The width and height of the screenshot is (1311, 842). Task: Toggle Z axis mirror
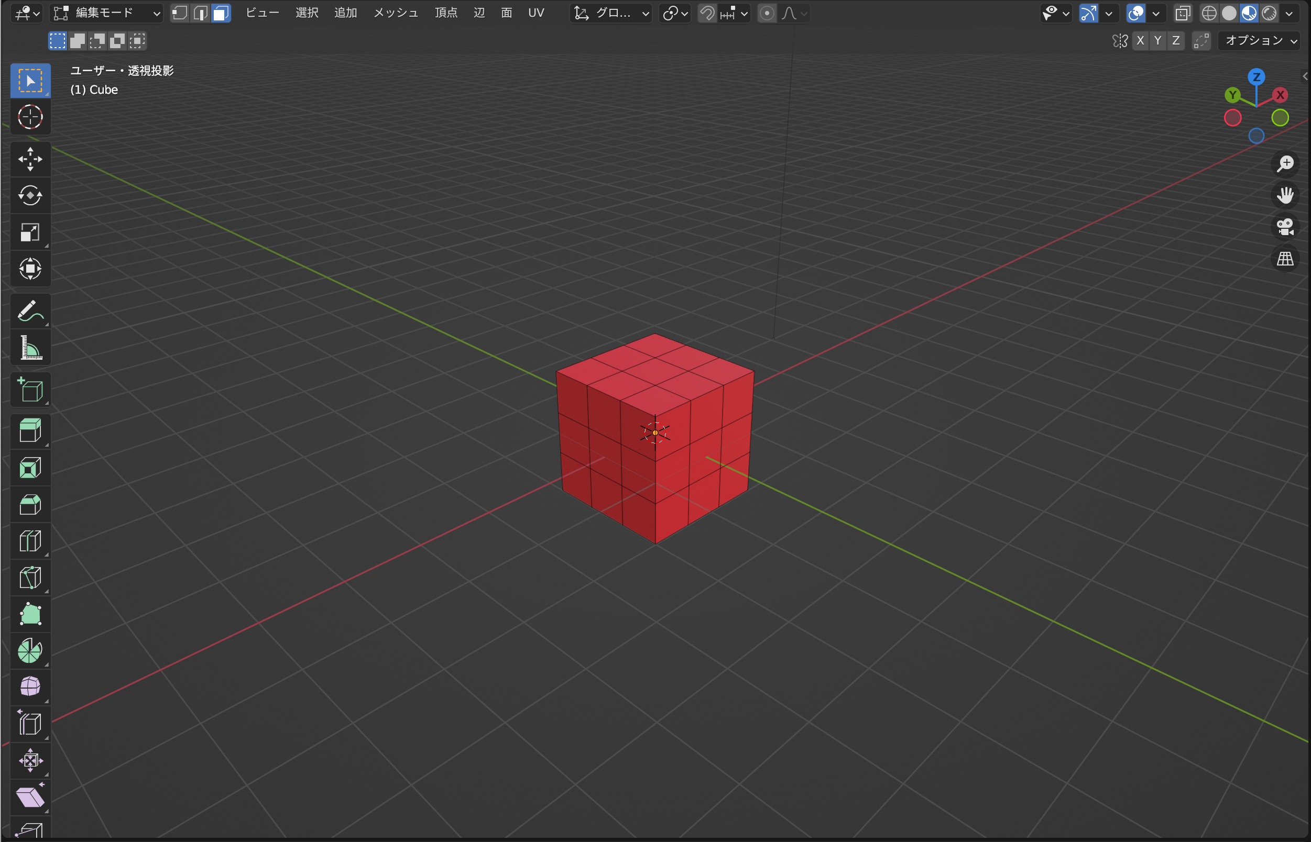[1176, 40]
